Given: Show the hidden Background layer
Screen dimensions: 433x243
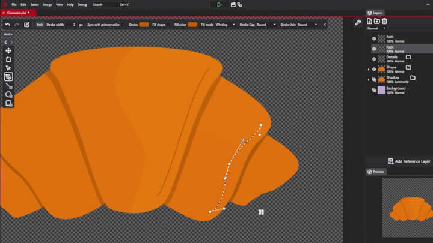Looking at the screenshot, I should click(x=374, y=90).
